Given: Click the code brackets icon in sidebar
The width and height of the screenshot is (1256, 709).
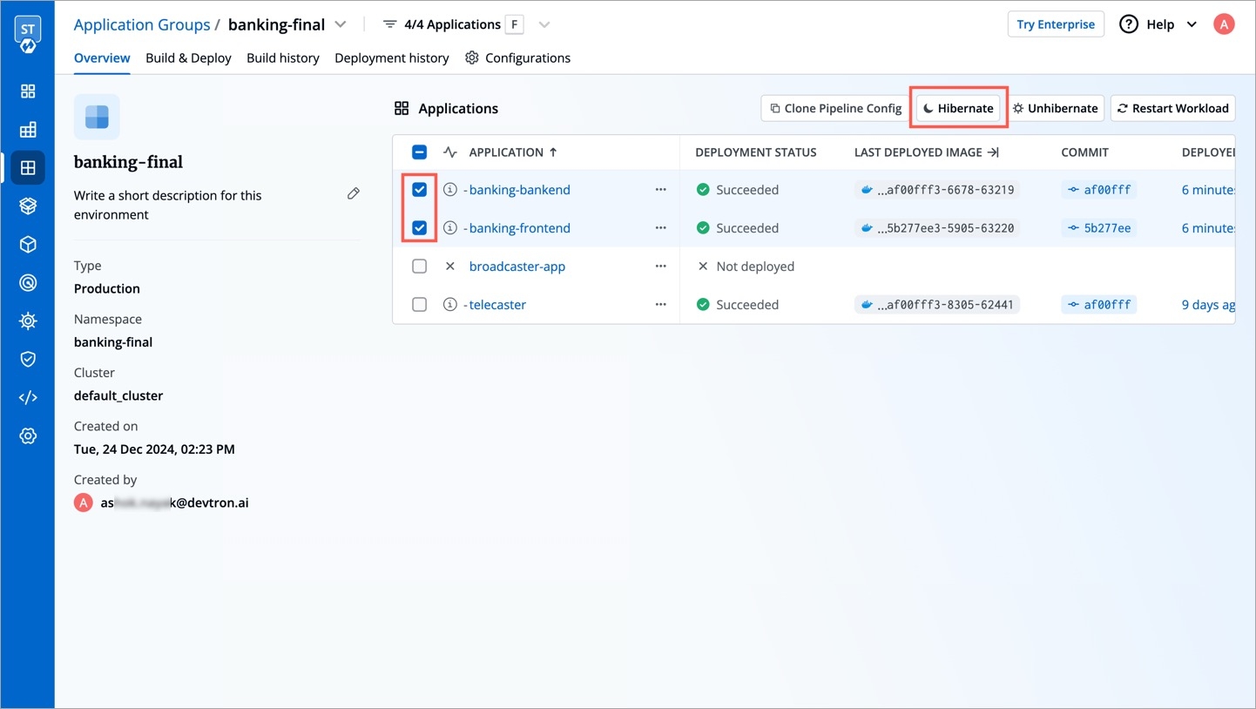Looking at the screenshot, I should [28, 397].
